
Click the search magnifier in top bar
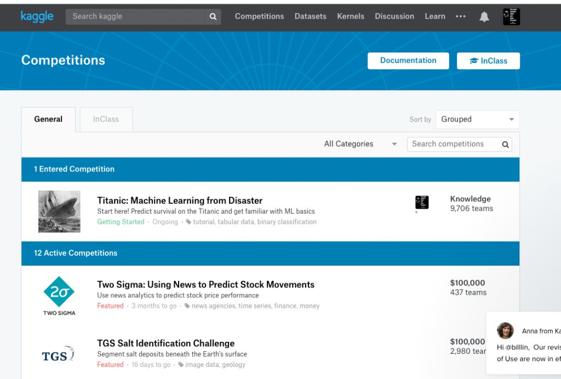(213, 16)
